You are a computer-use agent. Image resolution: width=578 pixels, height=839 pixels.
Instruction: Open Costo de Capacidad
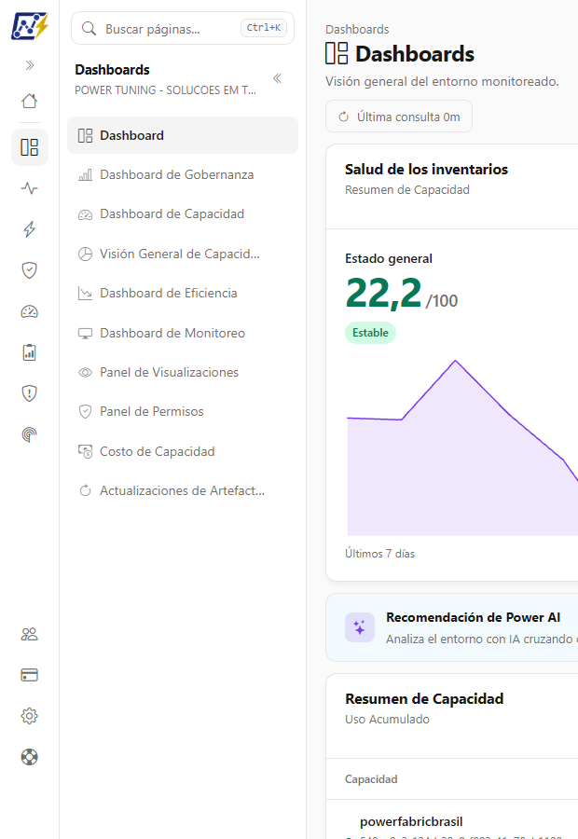point(183,451)
